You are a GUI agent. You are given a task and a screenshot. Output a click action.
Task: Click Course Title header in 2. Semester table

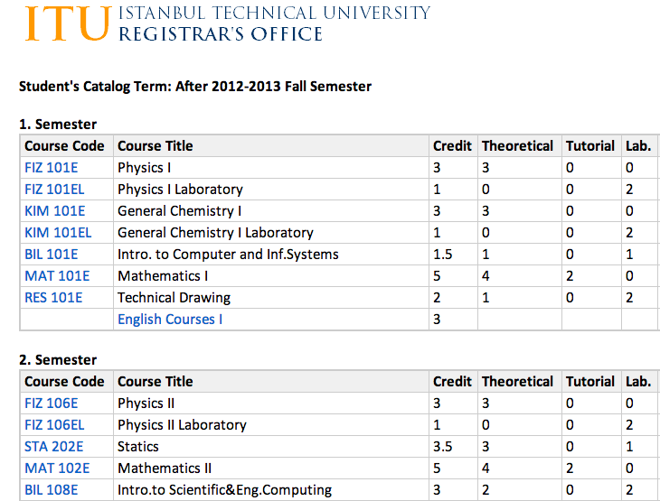tap(156, 382)
